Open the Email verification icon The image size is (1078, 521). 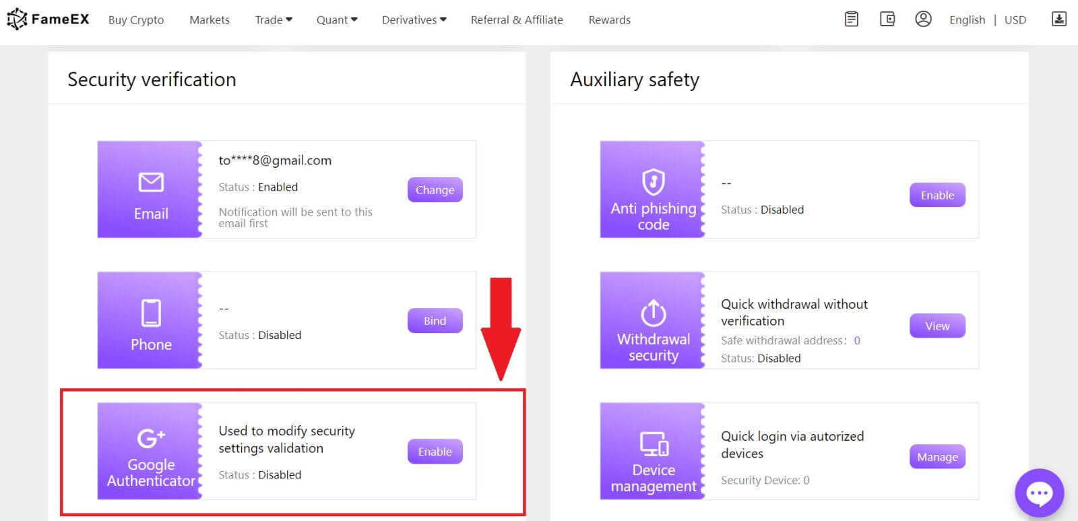click(150, 189)
